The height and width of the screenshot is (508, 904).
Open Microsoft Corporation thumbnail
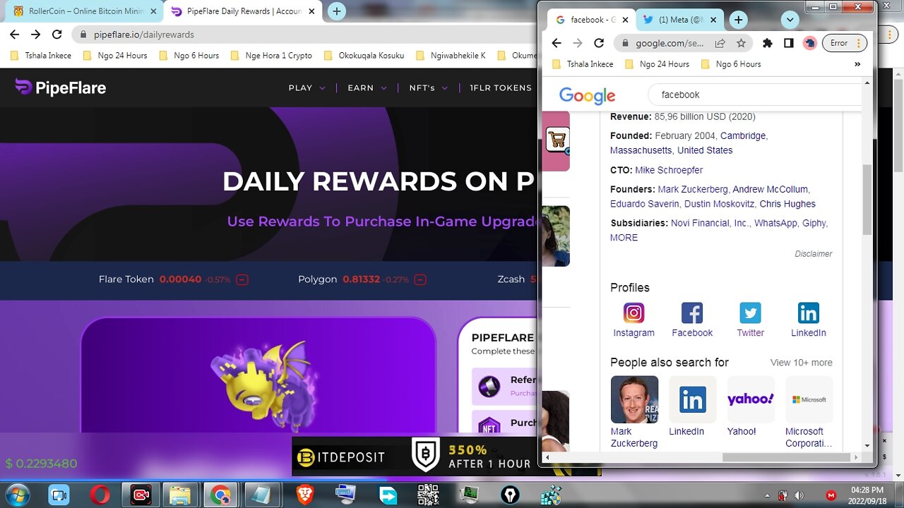[809, 399]
